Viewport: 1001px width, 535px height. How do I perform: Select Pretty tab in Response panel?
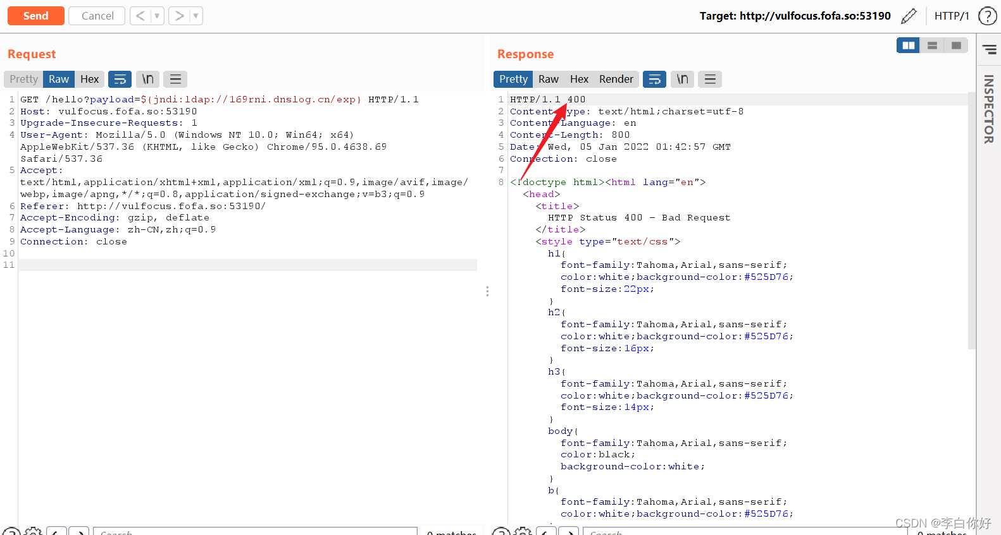tap(513, 79)
